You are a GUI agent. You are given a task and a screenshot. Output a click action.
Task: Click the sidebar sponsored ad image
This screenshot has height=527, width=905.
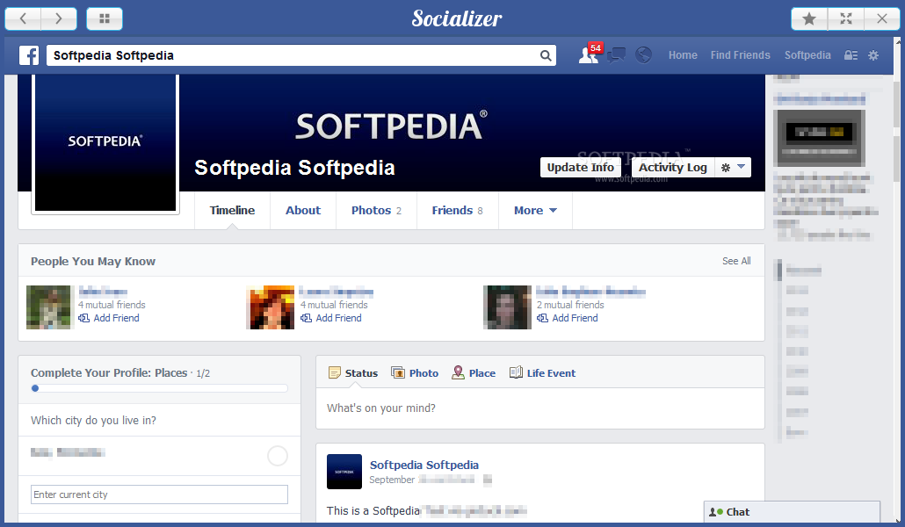coord(819,139)
